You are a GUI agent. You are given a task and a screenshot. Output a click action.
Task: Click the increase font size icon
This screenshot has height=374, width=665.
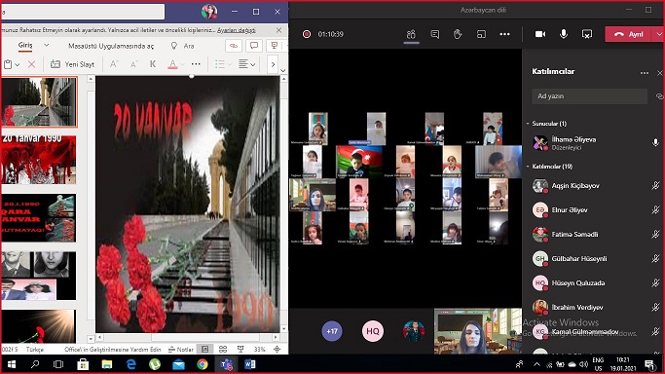113,64
